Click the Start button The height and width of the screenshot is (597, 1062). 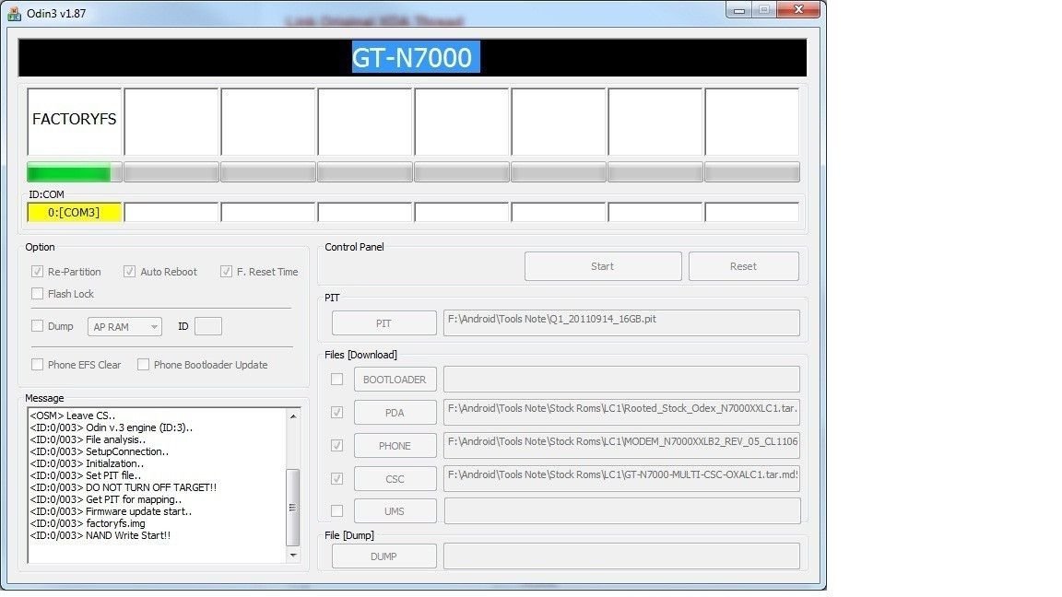tap(603, 266)
